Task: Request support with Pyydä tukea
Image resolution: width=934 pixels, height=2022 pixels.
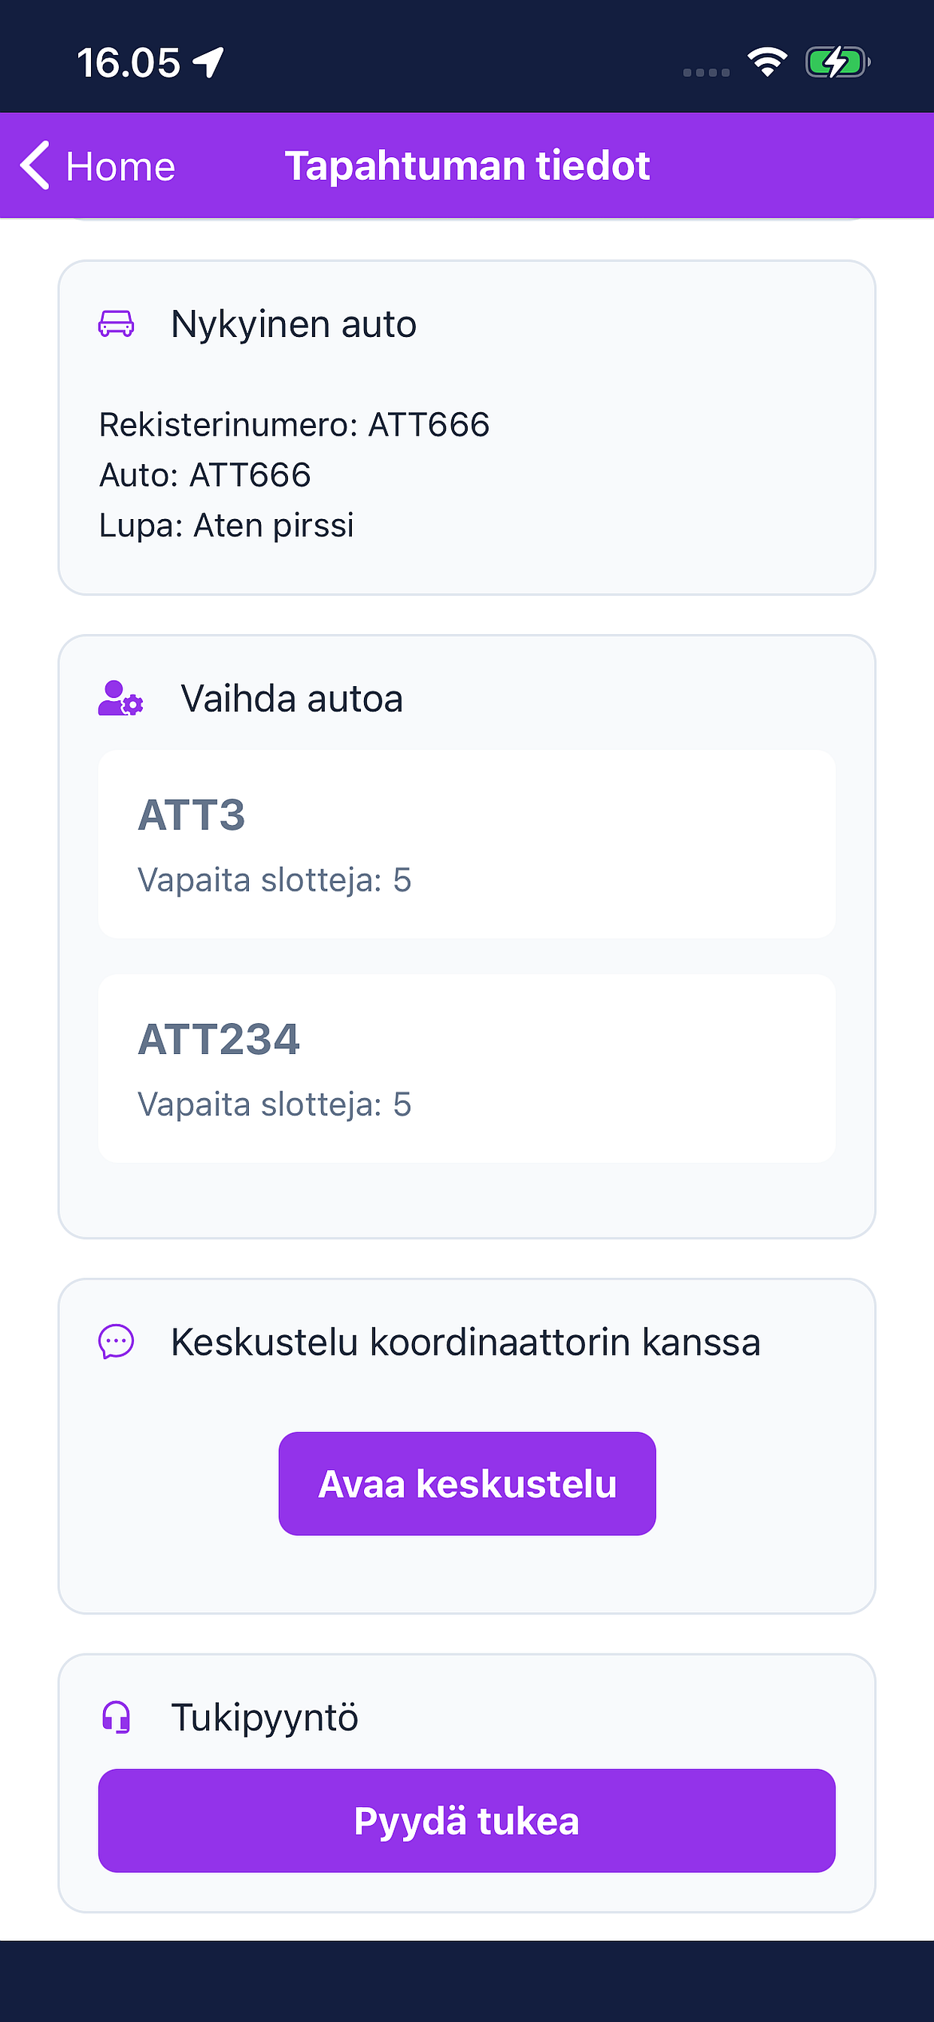Action: [x=467, y=1820]
